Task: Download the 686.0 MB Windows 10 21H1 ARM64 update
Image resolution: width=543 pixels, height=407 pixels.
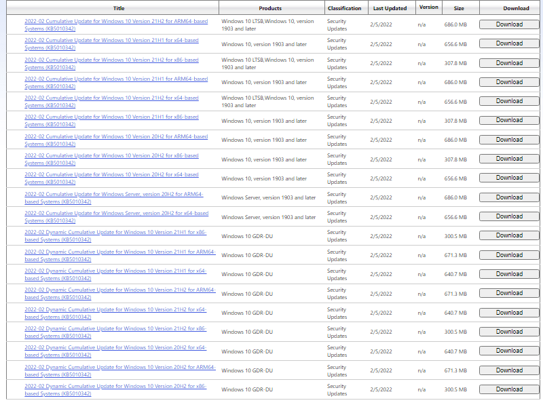Action: 509,82
